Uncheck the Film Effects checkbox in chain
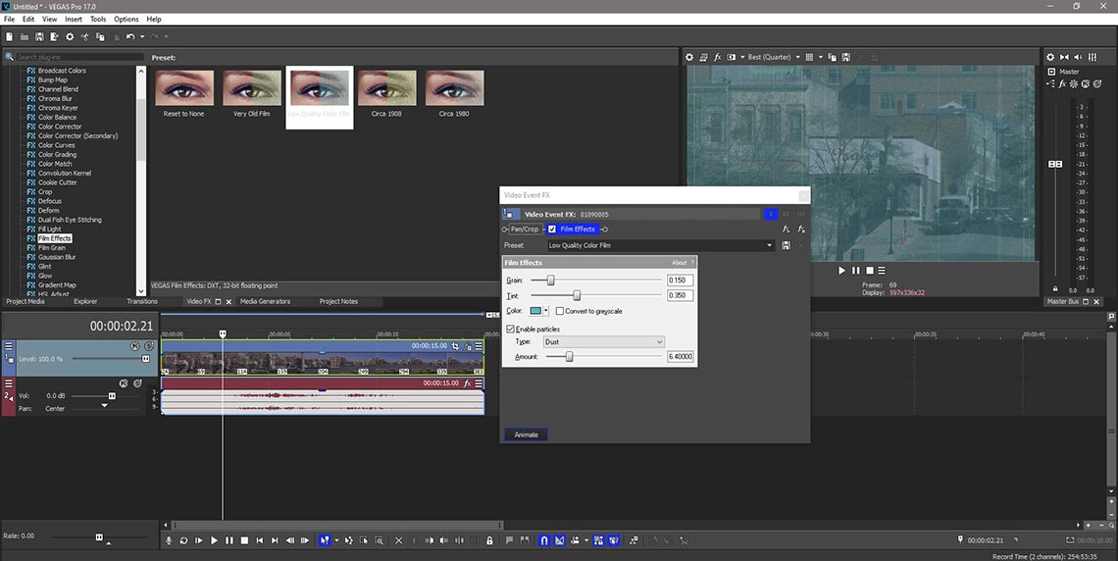Image resolution: width=1118 pixels, height=561 pixels. pos(552,229)
